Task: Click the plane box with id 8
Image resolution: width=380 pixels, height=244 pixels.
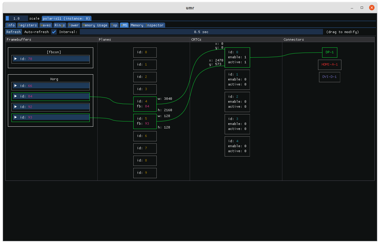Action: pyautogui.click(x=145, y=161)
